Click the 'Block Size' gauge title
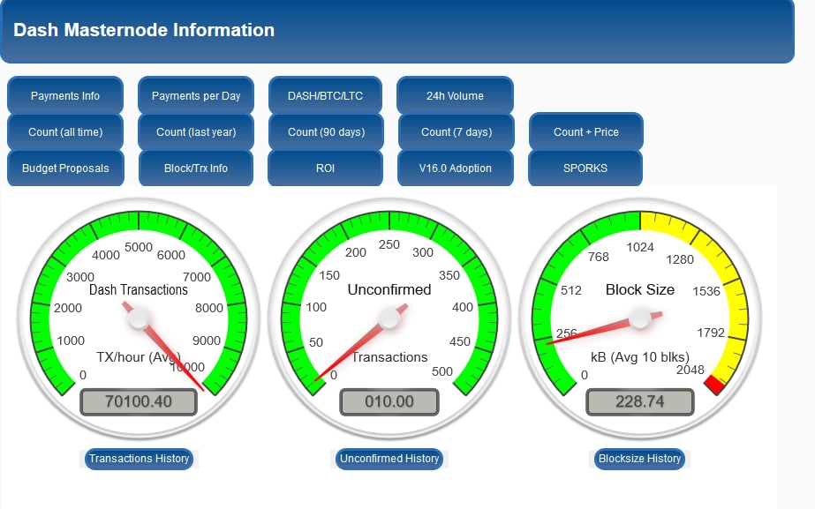Image resolution: width=815 pixels, height=509 pixels. point(640,290)
